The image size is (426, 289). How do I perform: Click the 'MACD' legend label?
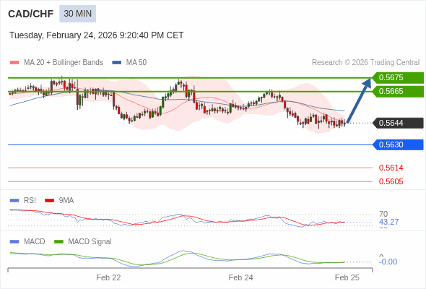coord(35,242)
